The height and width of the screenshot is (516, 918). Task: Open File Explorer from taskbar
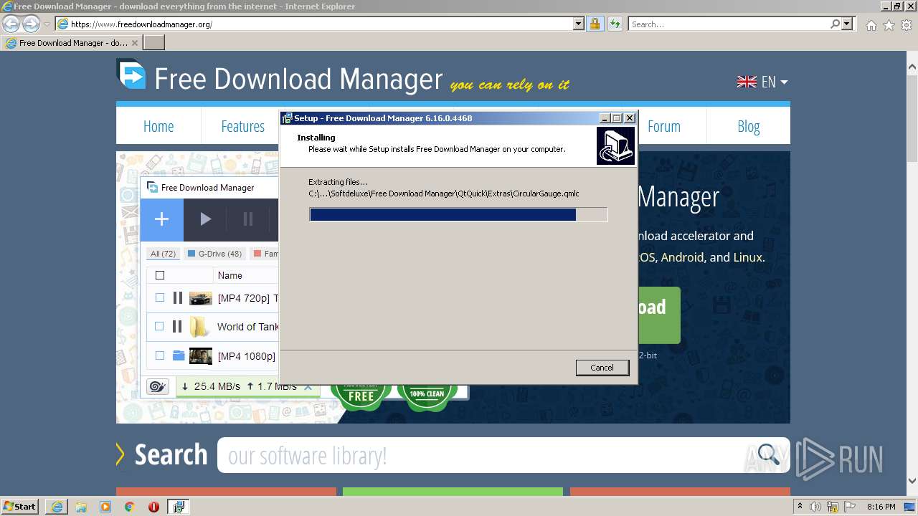pyautogui.click(x=81, y=507)
